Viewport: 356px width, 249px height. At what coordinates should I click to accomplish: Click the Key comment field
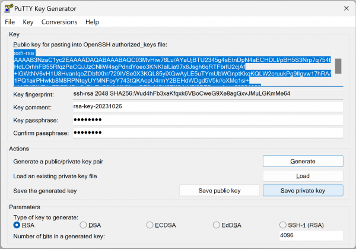[x=208, y=106]
